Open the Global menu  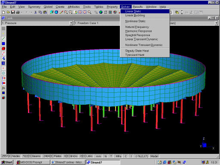48,7
